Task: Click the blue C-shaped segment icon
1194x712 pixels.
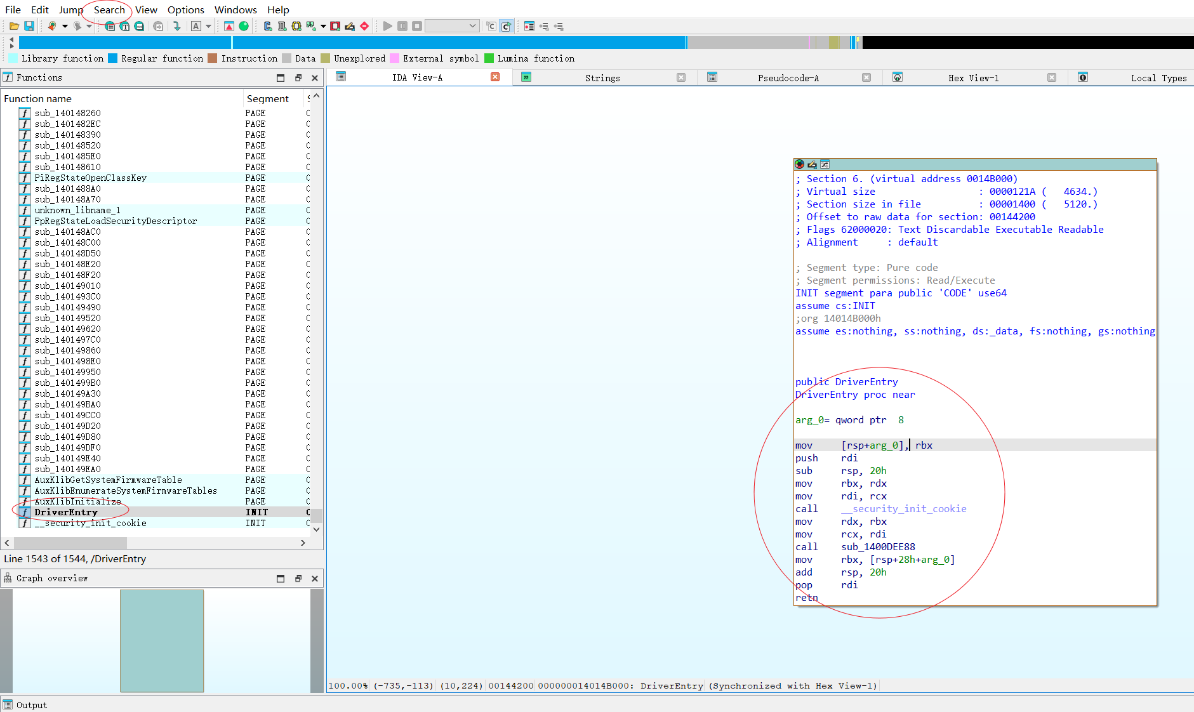Action: click(267, 26)
